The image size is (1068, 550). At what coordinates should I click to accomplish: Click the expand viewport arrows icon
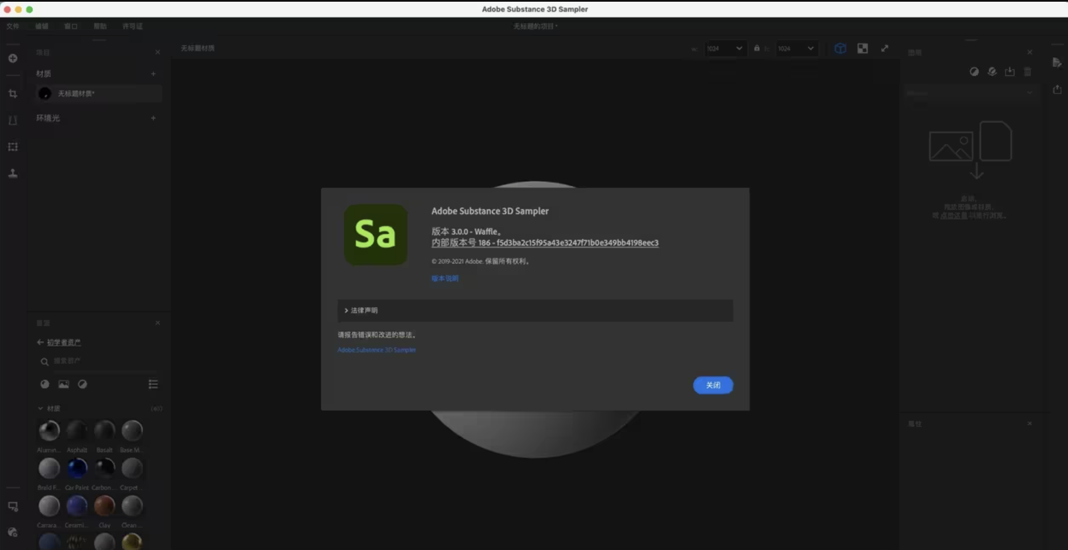tap(885, 48)
